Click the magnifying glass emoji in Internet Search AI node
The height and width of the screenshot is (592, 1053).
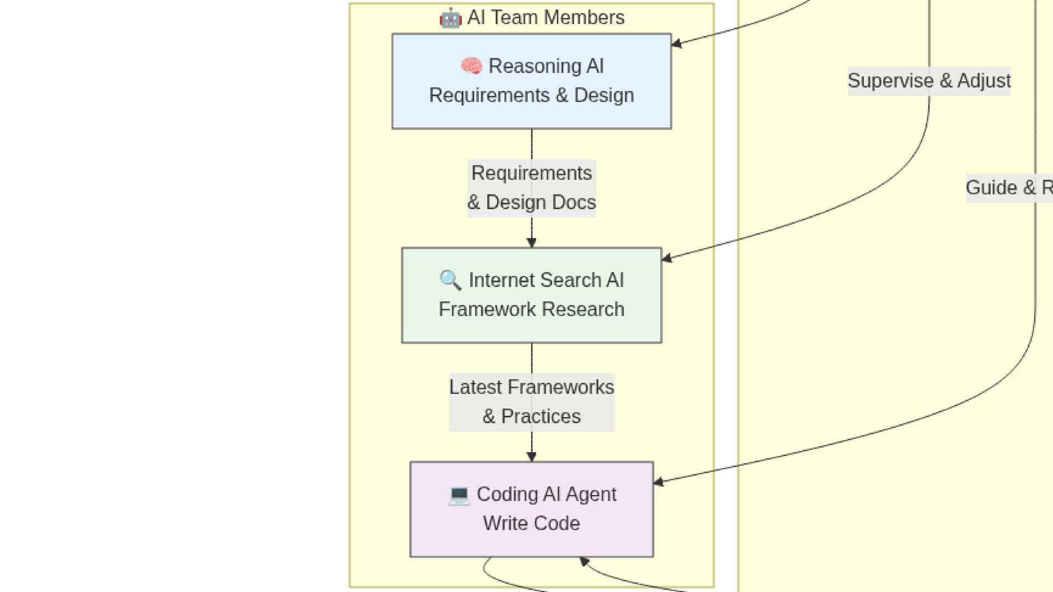(x=450, y=280)
